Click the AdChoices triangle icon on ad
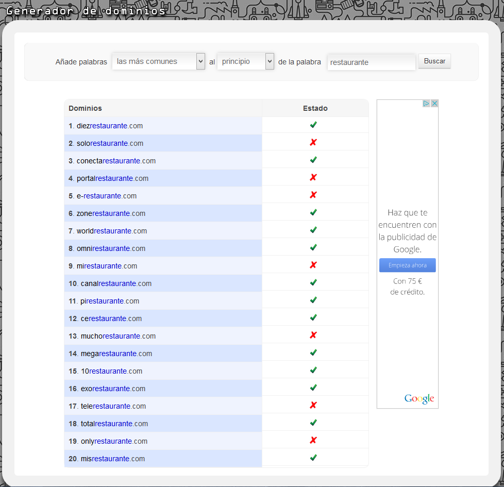The width and height of the screenshot is (504, 487). click(x=426, y=104)
